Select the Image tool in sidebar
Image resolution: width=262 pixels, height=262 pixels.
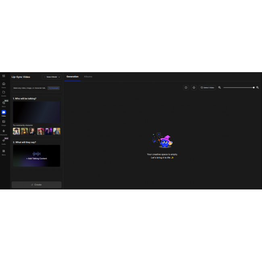pyautogui.click(x=4, y=122)
